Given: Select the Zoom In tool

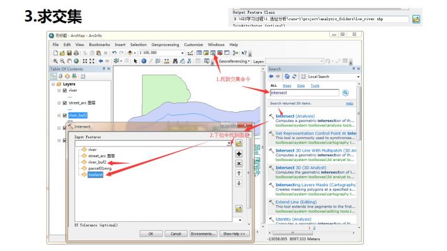Looking at the screenshot, I should click(x=55, y=61).
